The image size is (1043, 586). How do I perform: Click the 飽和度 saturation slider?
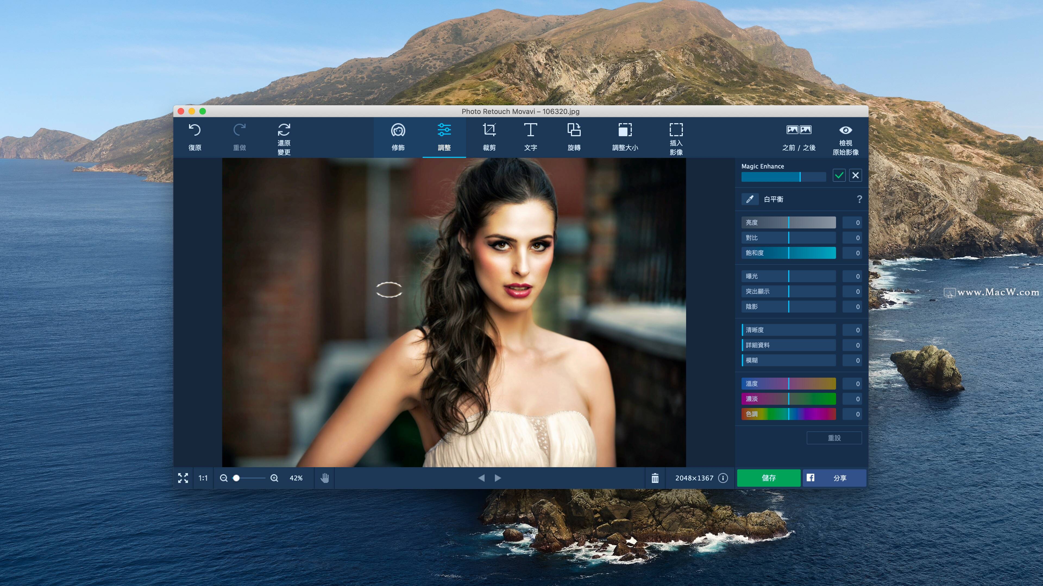[x=788, y=253]
